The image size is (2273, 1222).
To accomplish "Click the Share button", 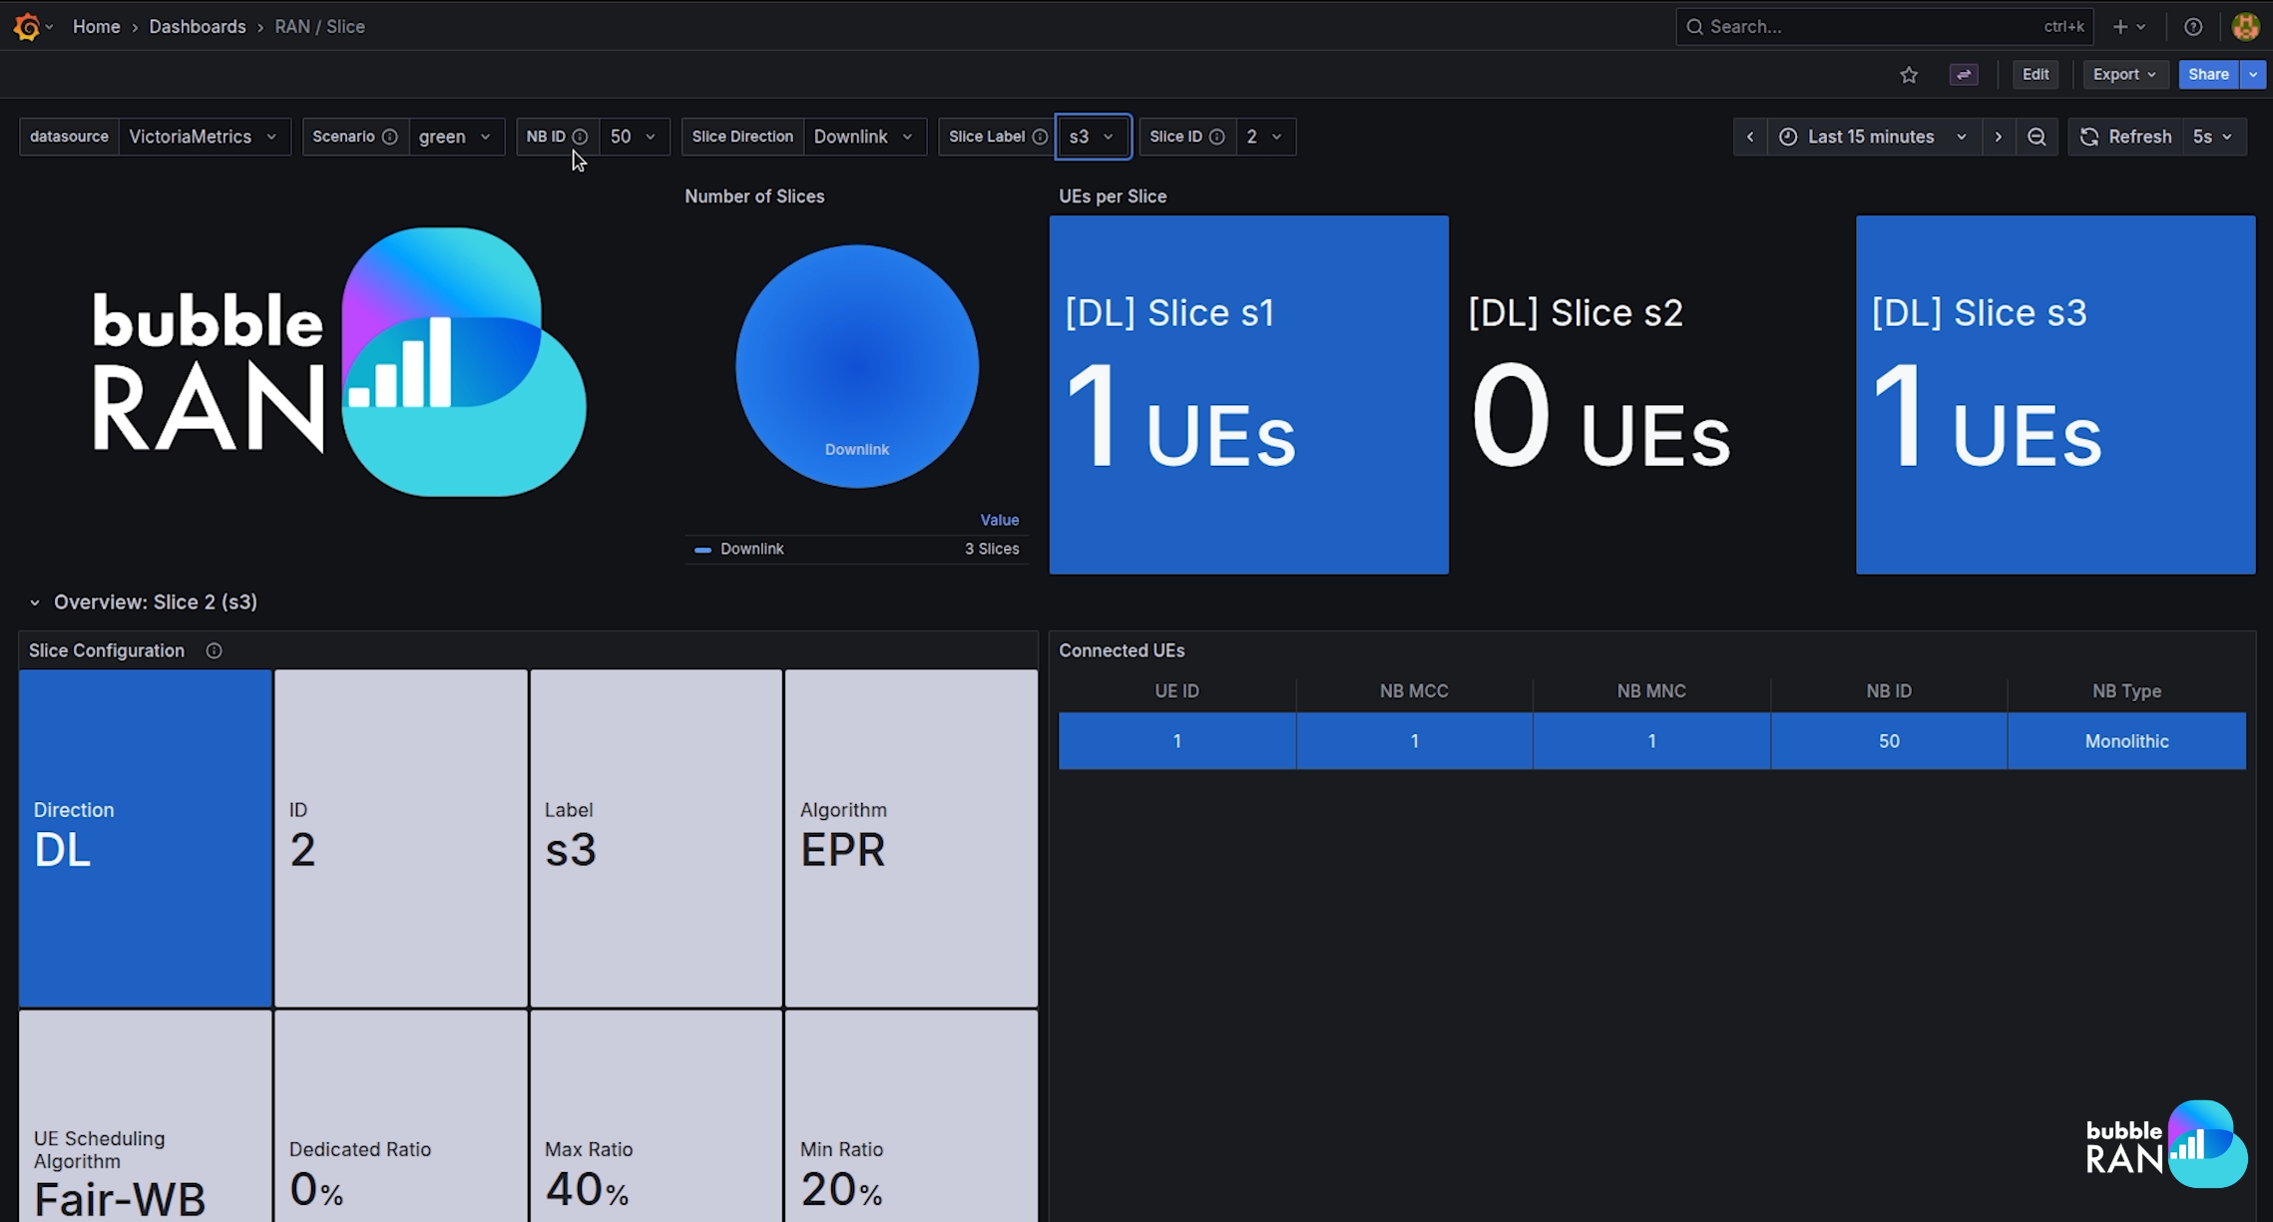I will click(x=2207, y=75).
